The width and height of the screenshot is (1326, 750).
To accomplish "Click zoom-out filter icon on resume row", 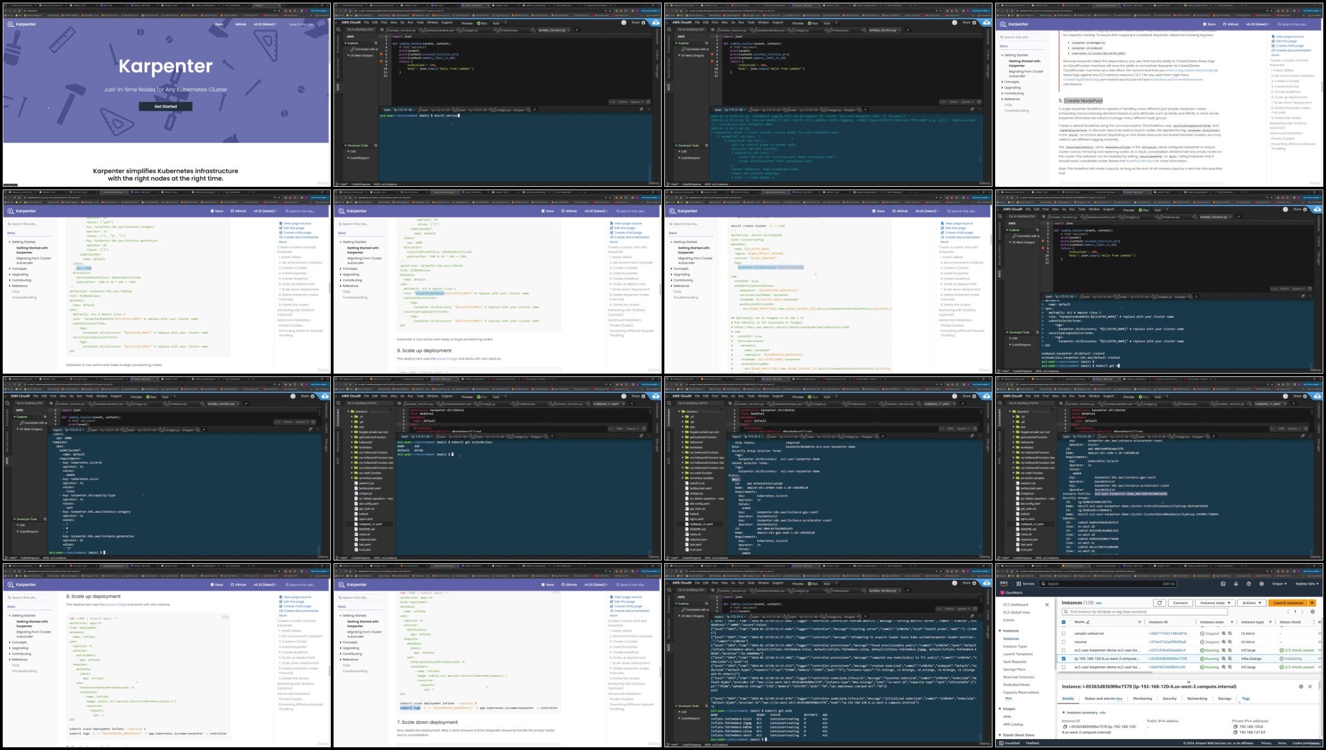I will point(1230,642).
